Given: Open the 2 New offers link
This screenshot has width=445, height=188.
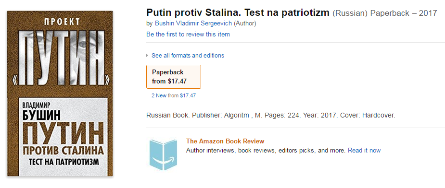Looking at the screenshot, I should [x=159, y=96].
